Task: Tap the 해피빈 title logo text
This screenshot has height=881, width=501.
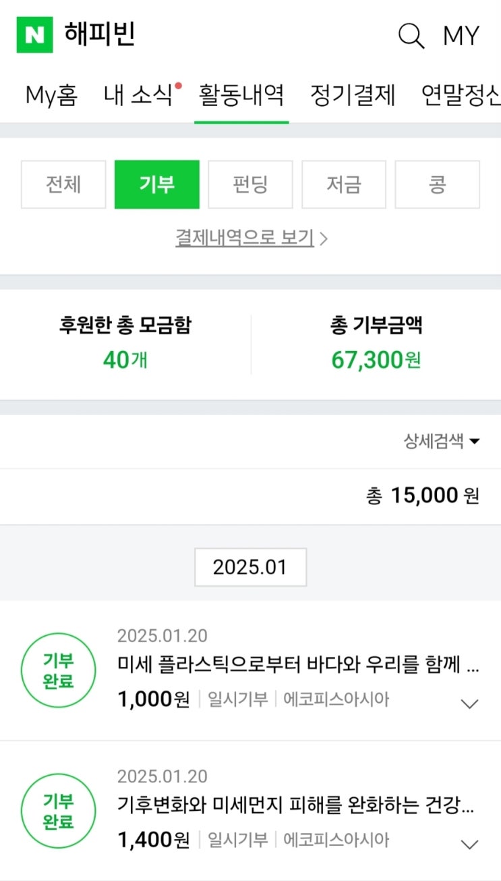Action: click(100, 34)
